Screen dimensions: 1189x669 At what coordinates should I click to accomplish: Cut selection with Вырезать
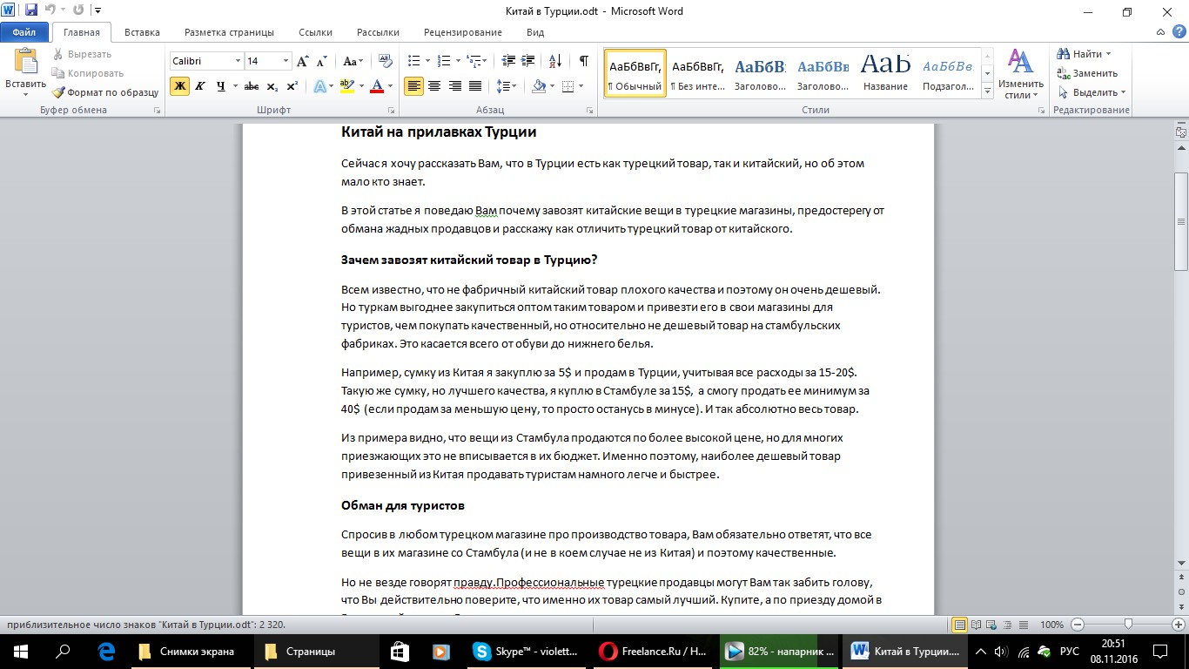(81, 54)
